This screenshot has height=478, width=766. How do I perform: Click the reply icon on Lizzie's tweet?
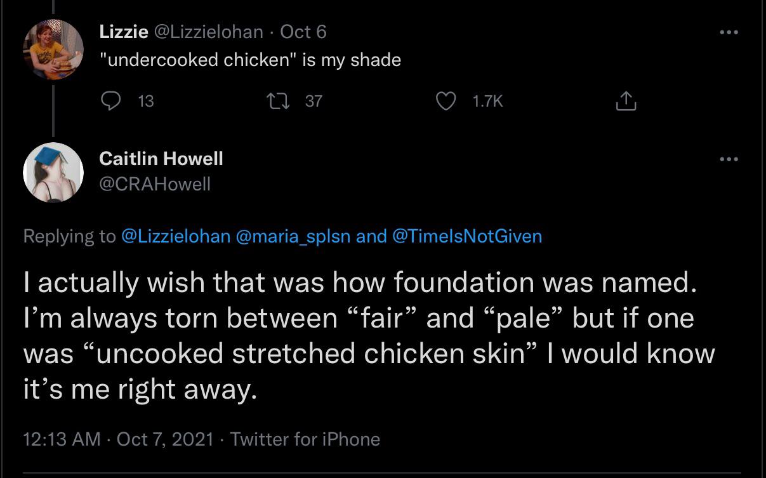tap(111, 100)
